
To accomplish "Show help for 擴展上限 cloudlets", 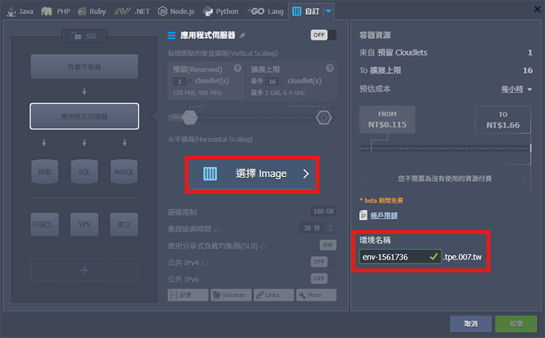I will [330, 68].
